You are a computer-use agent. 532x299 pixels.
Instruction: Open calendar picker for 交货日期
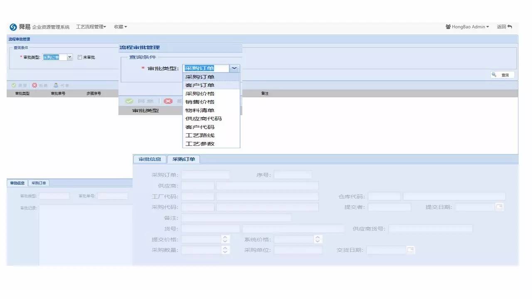pyautogui.click(x=410, y=250)
